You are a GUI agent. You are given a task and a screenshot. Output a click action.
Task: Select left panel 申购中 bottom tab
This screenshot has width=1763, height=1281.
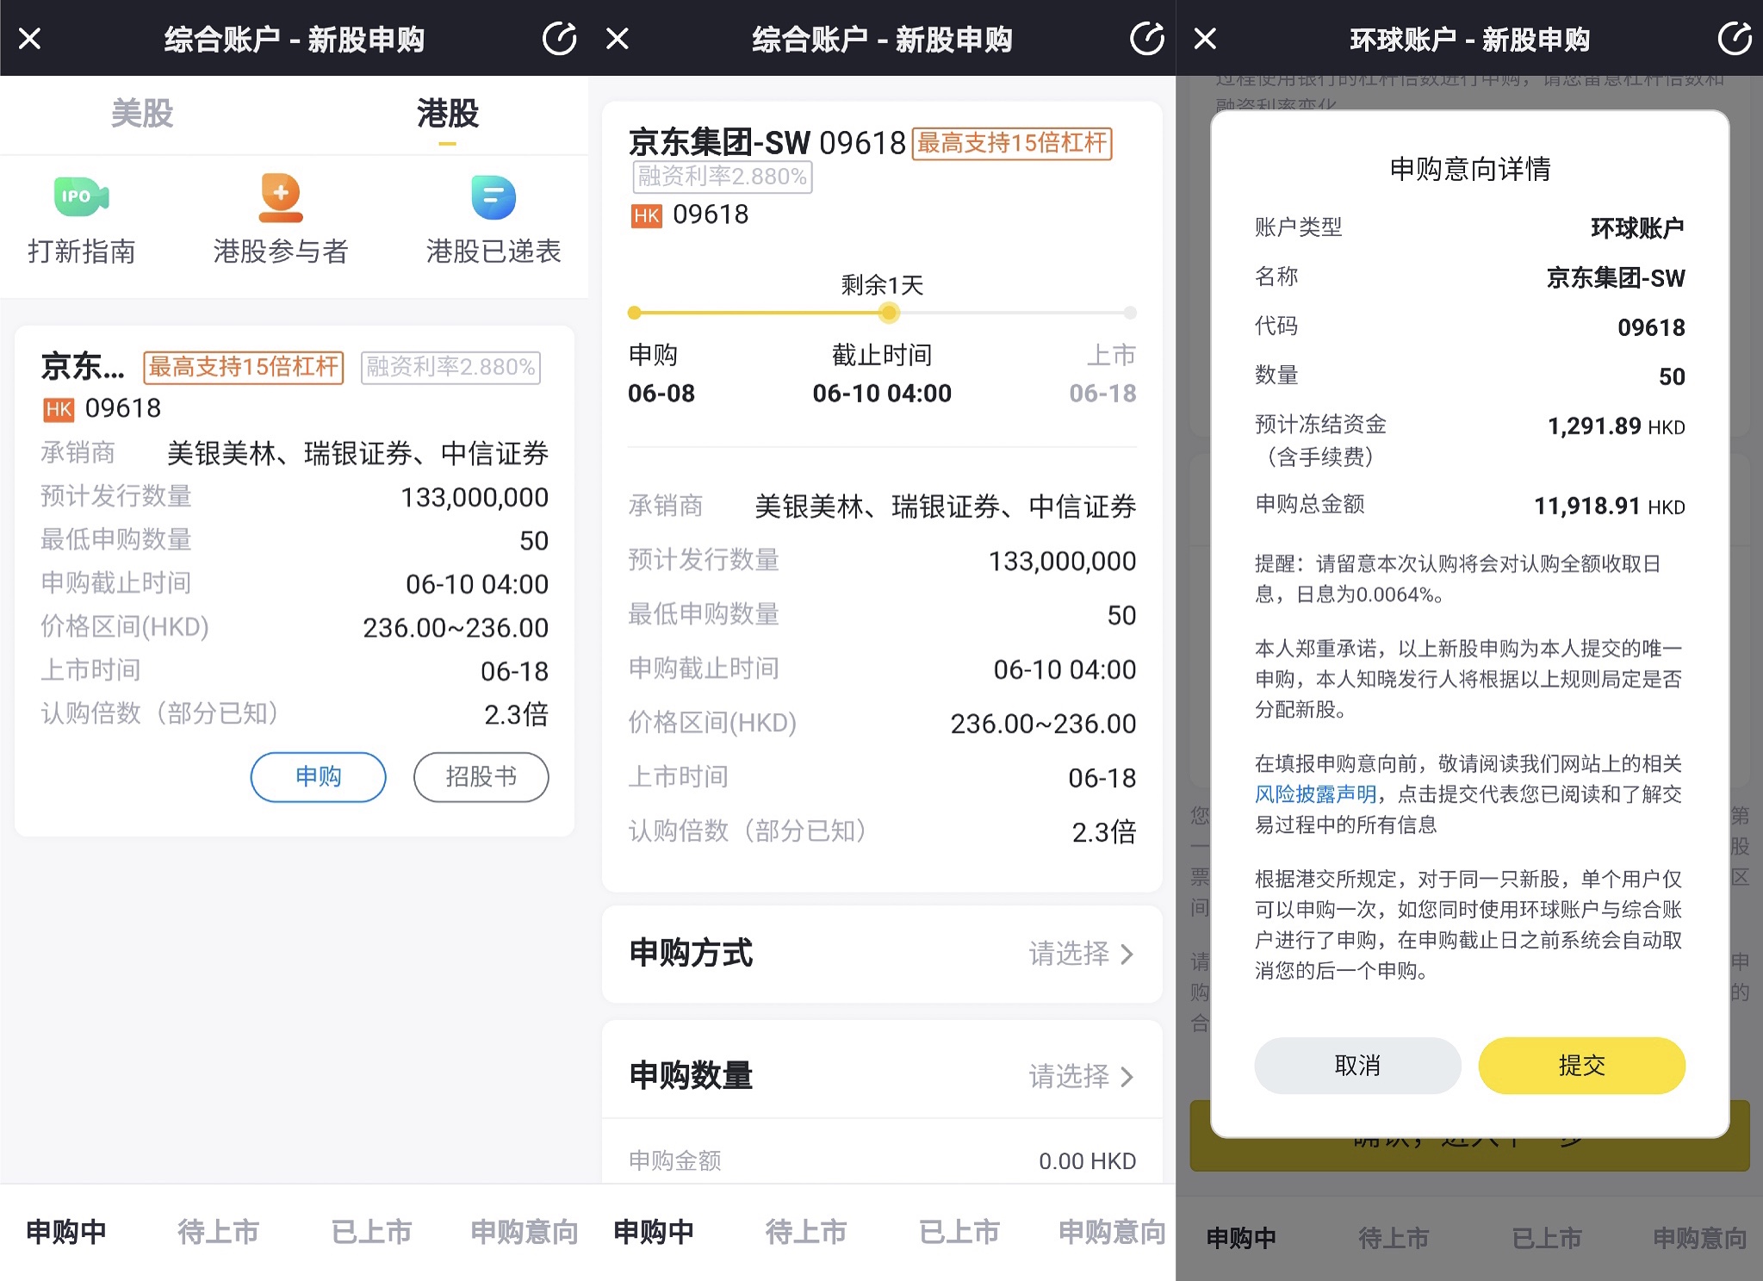click(67, 1232)
